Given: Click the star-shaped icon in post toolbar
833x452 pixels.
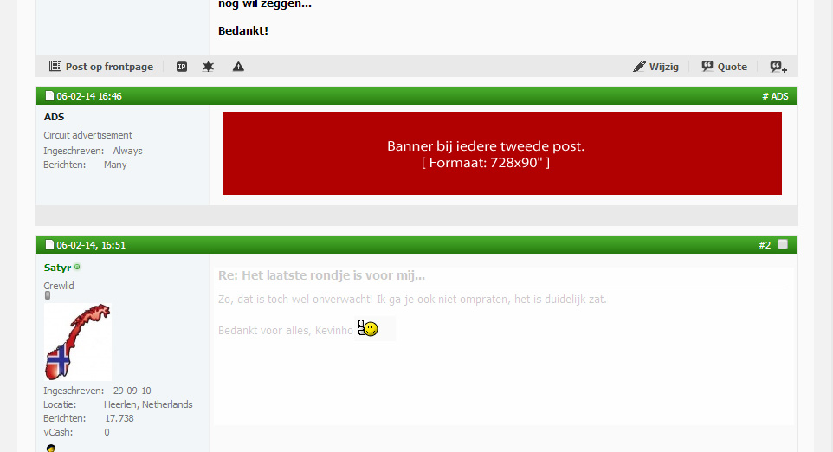Looking at the screenshot, I should (x=208, y=67).
